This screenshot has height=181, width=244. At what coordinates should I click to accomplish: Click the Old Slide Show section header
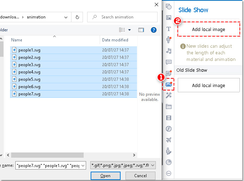[x=208, y=70]
